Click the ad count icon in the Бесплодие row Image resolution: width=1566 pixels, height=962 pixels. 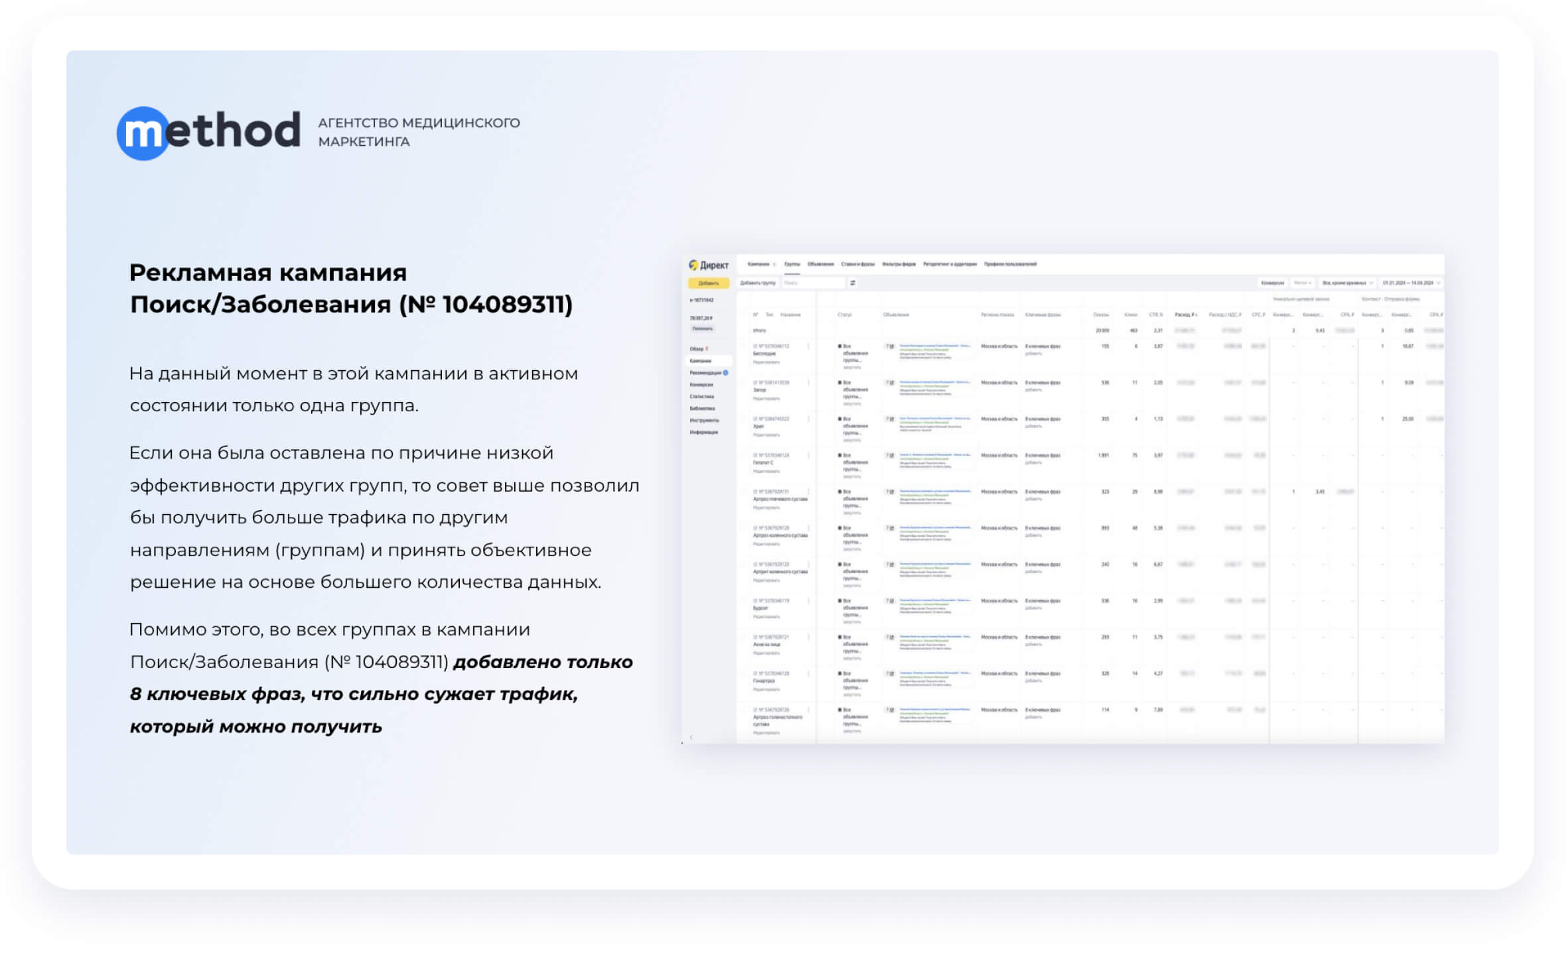890,346
